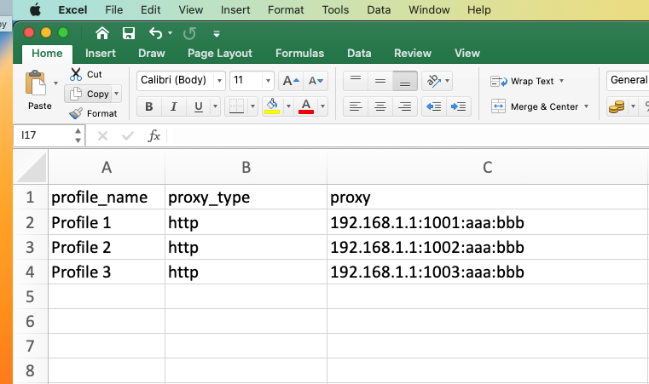This screenshot has width=649, height=384.
Task: Open the View ribbon tab
Action: click(x=467, y=54)
